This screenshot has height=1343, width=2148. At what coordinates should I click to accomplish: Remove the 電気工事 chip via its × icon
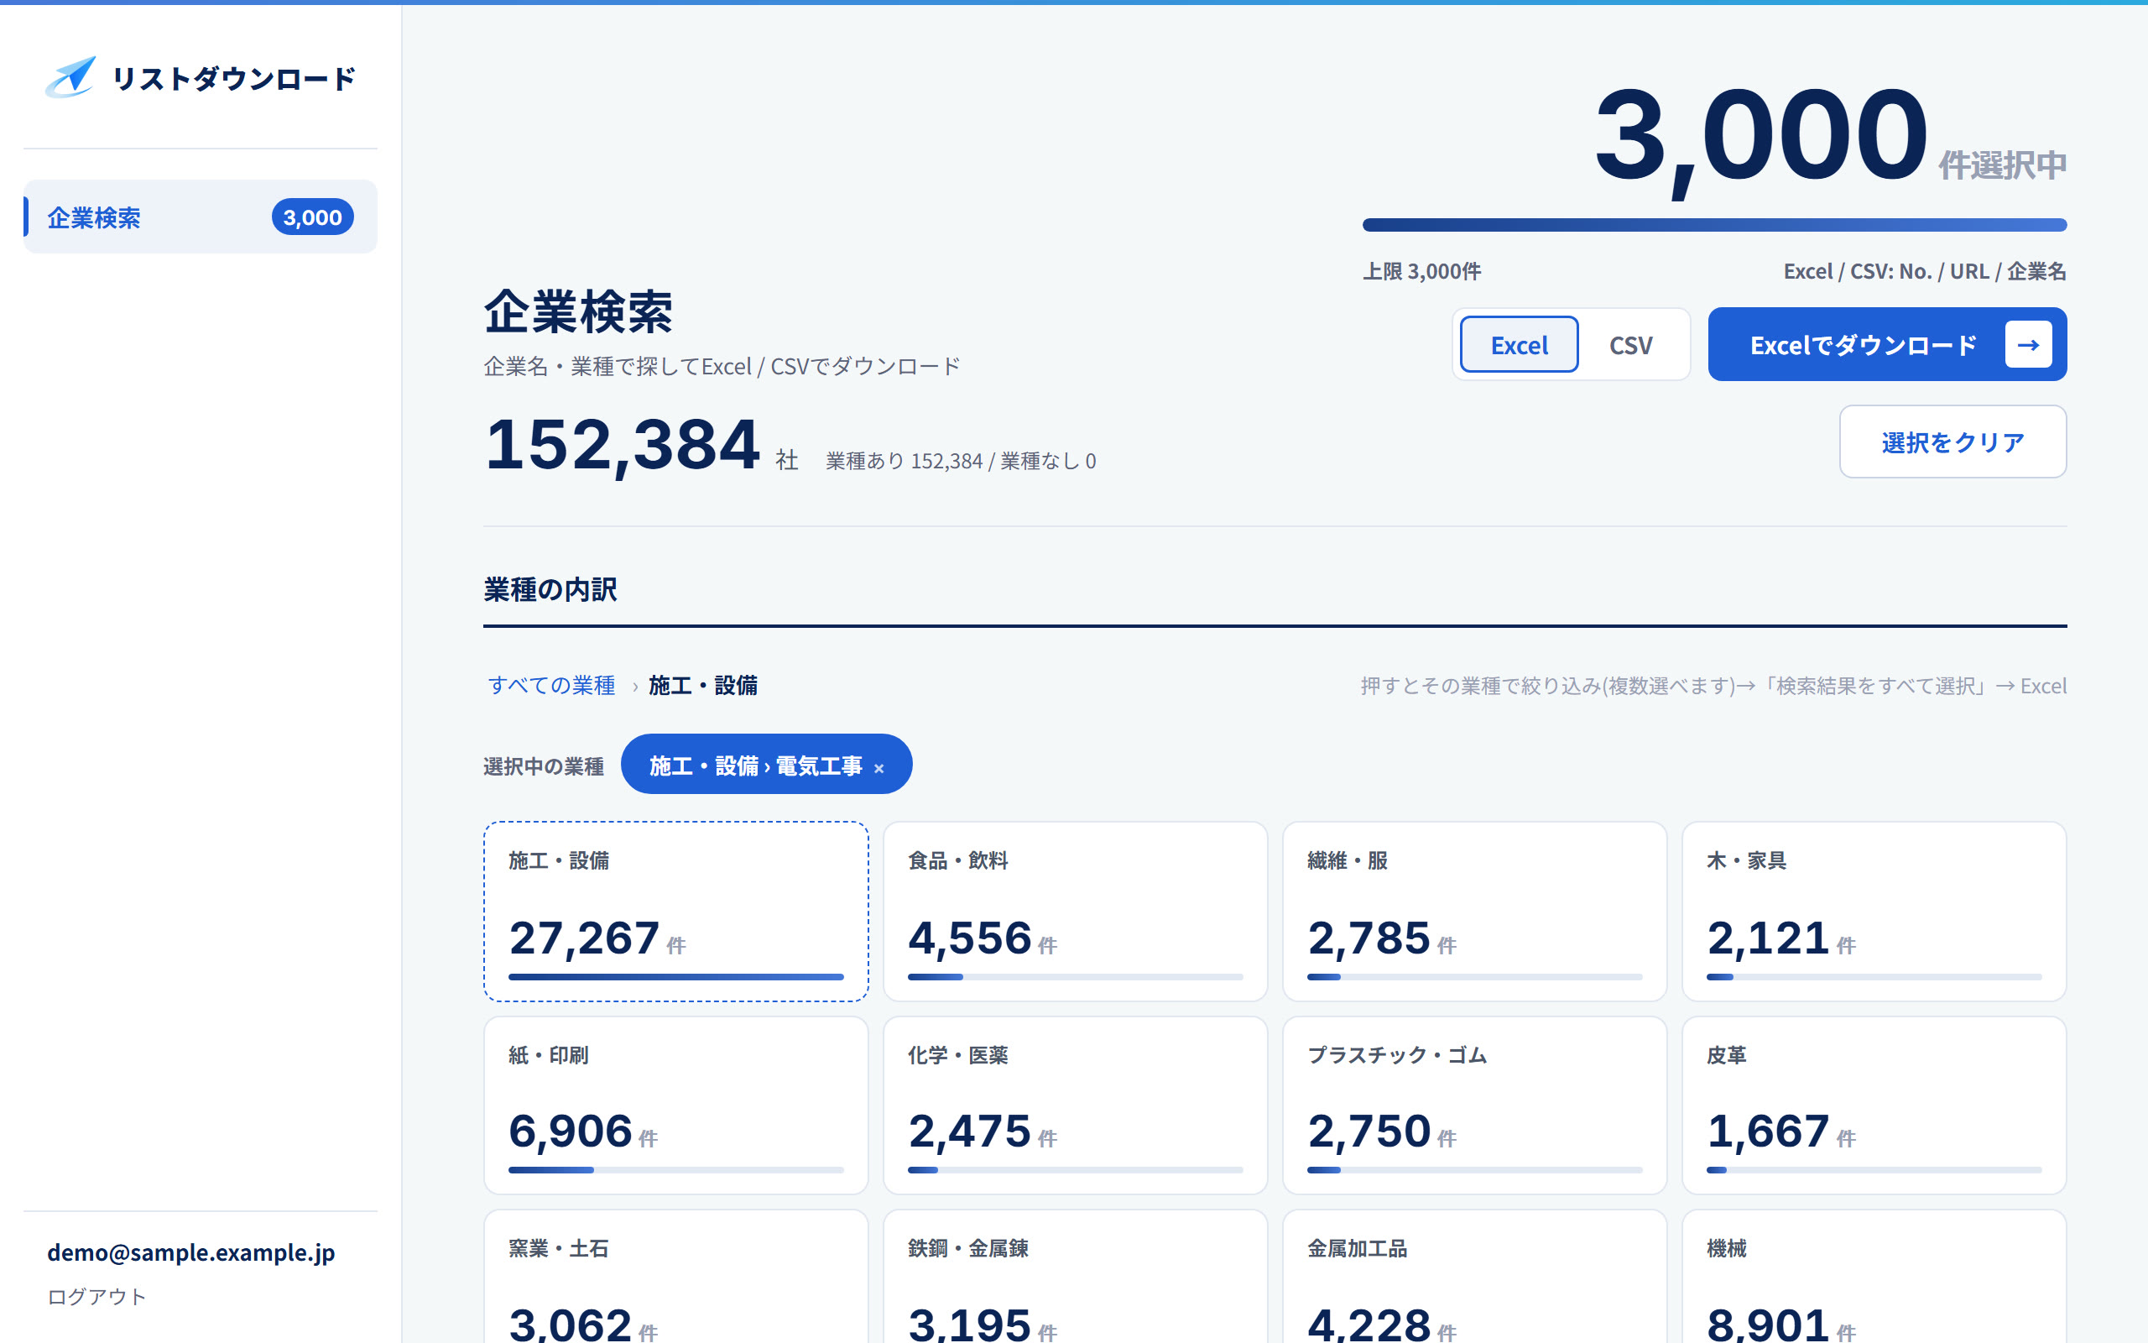(x=878, y=768)
